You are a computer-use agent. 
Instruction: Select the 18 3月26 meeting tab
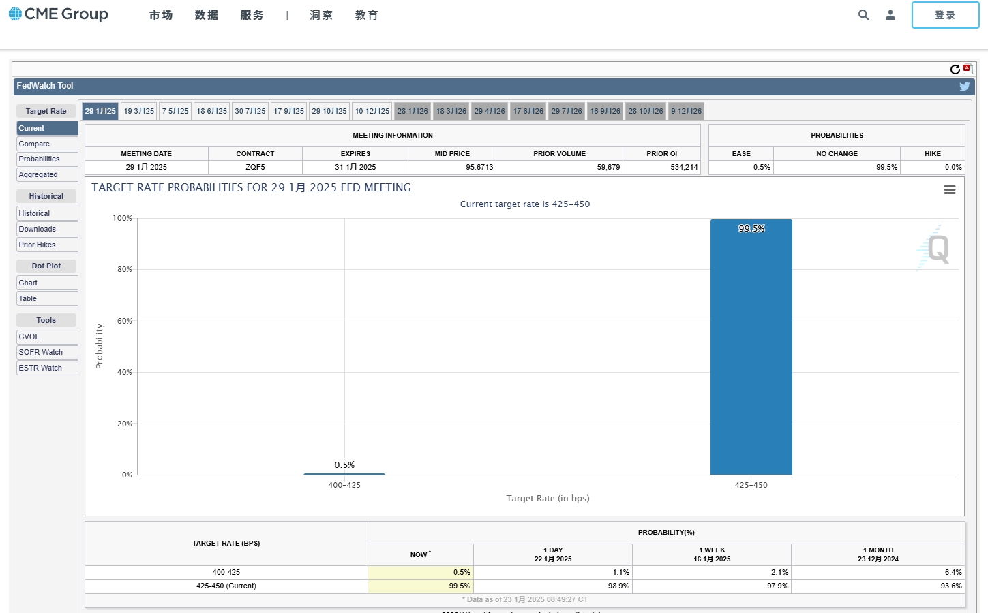click(x=451, y=111)
